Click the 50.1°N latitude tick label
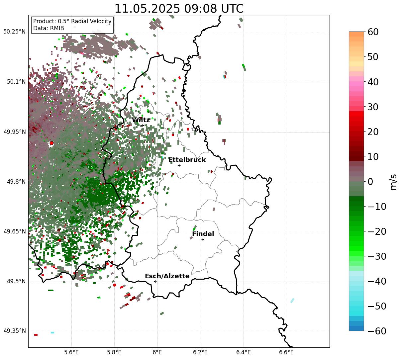This screenshot has height=359, width=401. (x=16, y=82)
